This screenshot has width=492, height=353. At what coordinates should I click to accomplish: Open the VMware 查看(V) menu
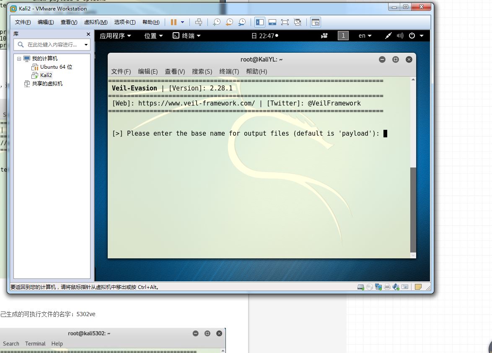point(69,22)
